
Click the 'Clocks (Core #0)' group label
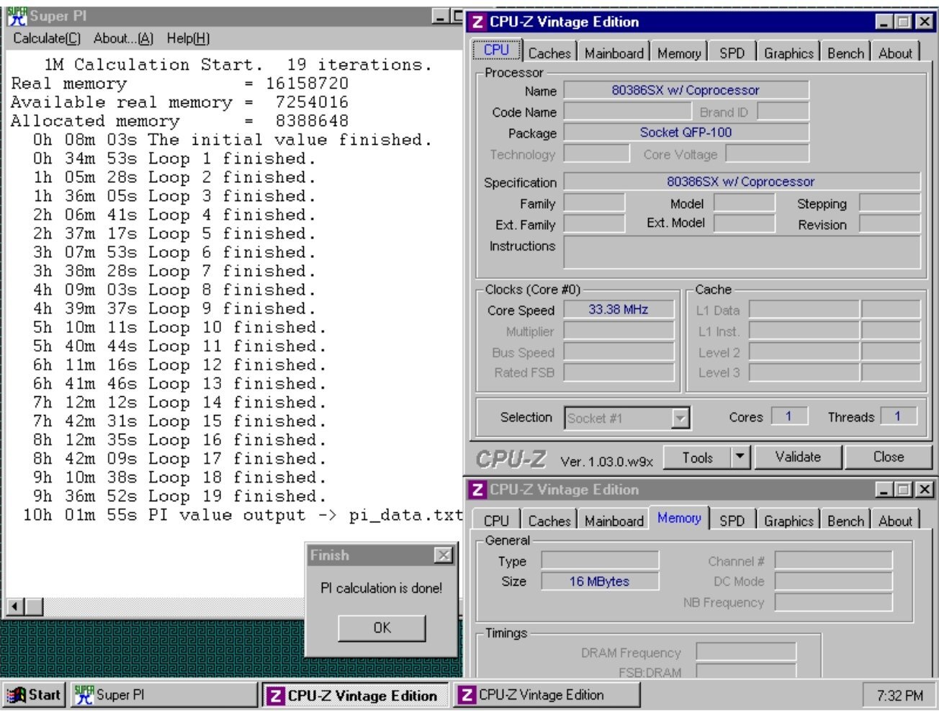coord(532,290)
